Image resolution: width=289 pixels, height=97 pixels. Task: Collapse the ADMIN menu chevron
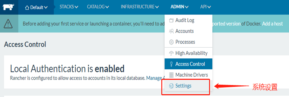(186, 7)
